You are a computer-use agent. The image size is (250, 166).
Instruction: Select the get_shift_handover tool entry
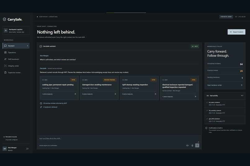click(225, 120)
